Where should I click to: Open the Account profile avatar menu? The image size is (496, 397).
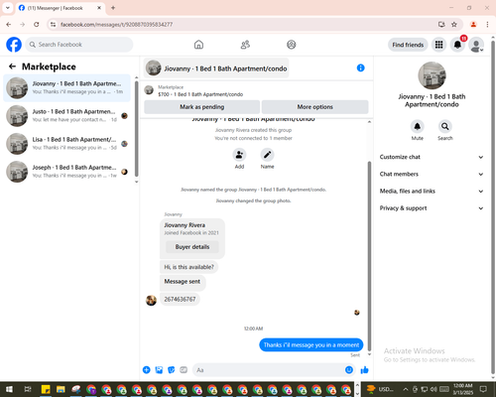coord(476,45)
